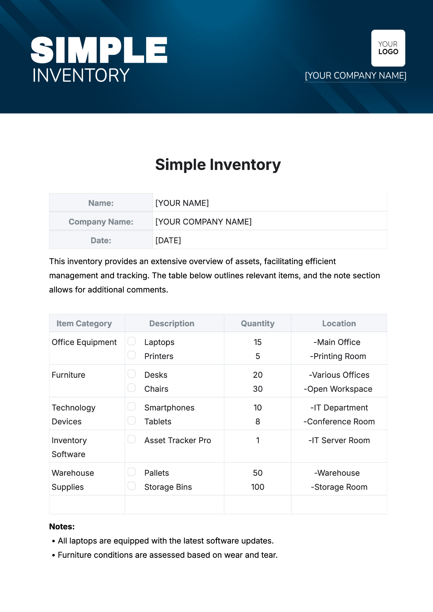Click the -IT Server Room location

(339, 440)
